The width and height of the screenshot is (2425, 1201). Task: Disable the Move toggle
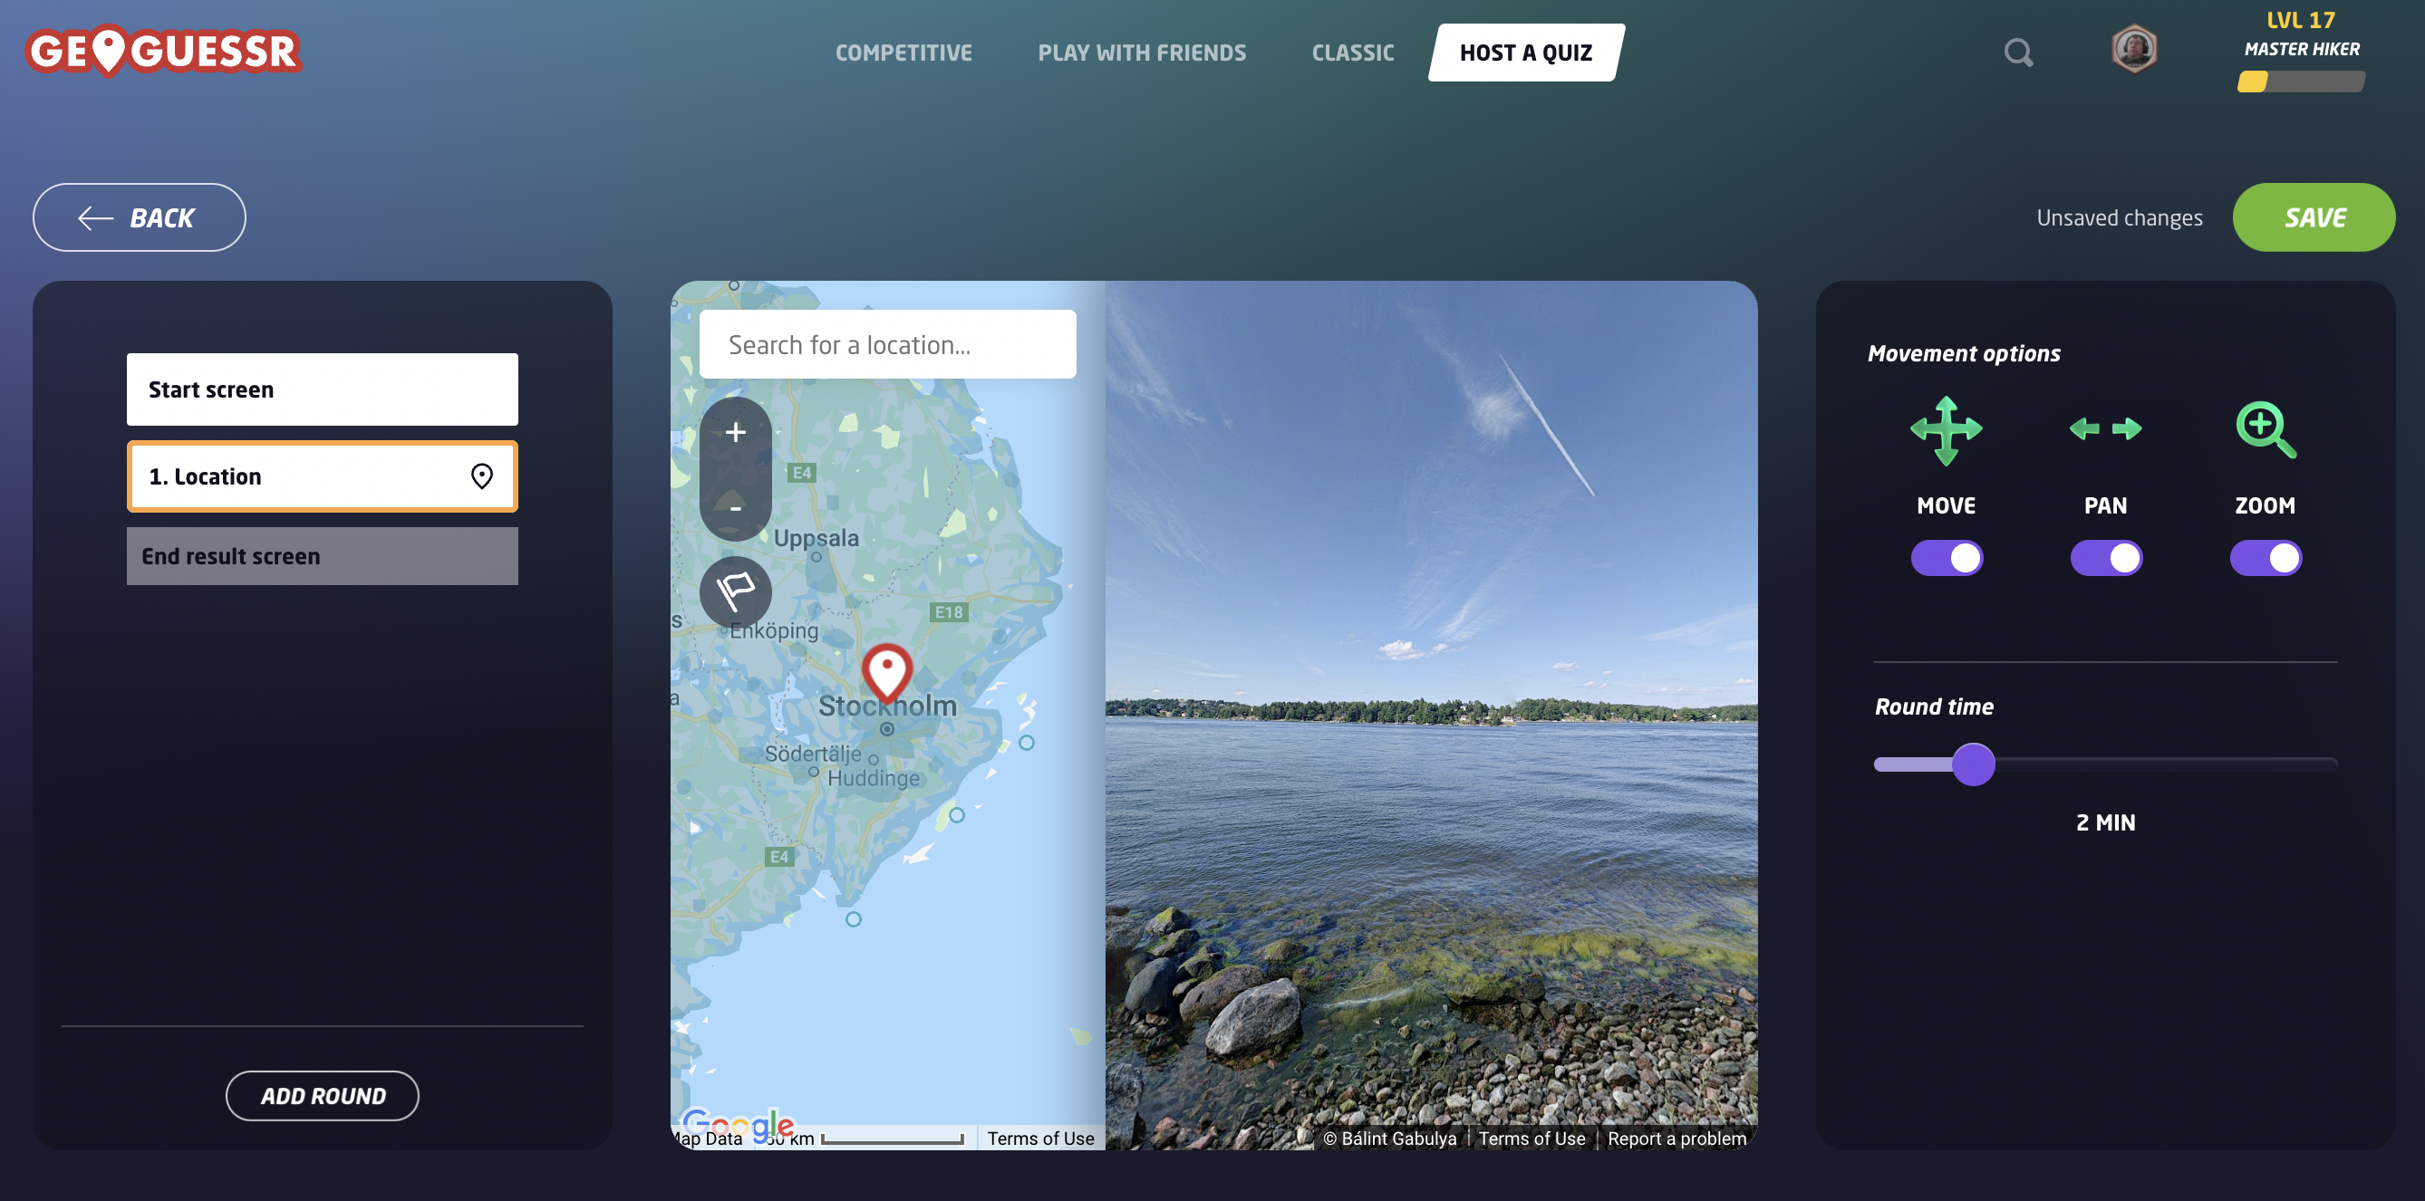point(1946,558)
